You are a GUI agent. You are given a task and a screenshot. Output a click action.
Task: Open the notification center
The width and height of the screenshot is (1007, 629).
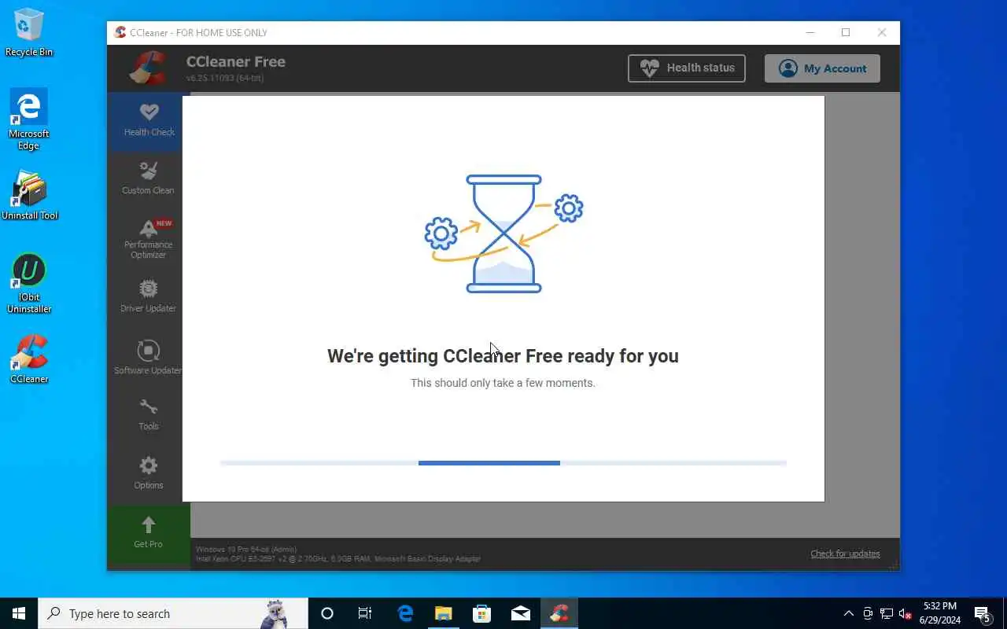[x=982, y=613]
